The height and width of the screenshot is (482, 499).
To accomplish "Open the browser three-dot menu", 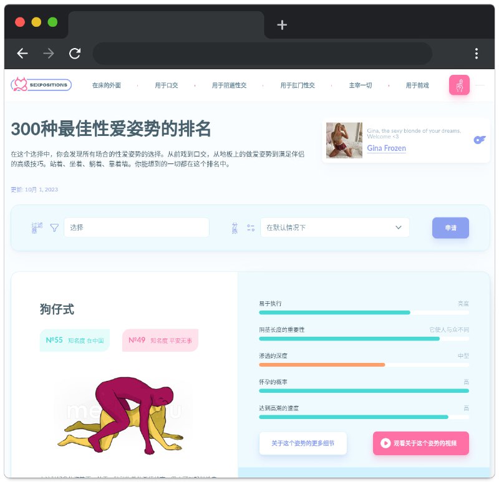I will click(x=477, y=54).
